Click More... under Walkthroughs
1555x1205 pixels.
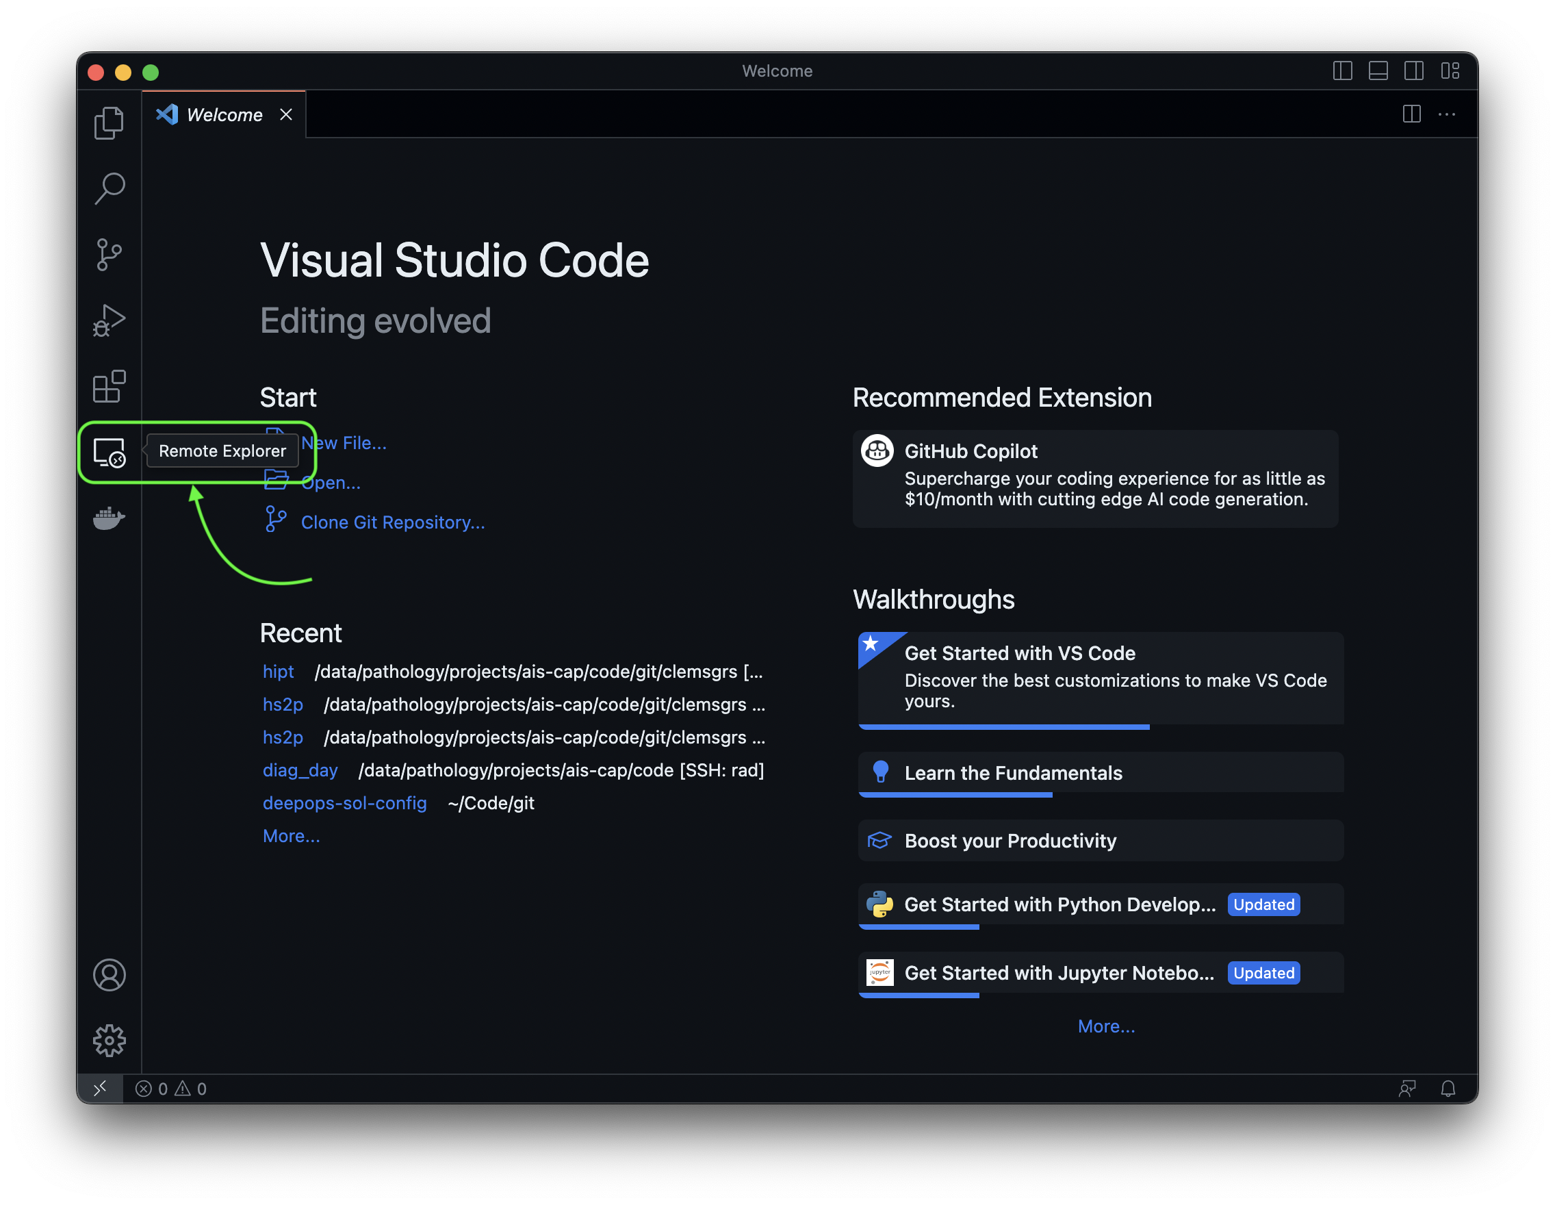point(1106,1026)
